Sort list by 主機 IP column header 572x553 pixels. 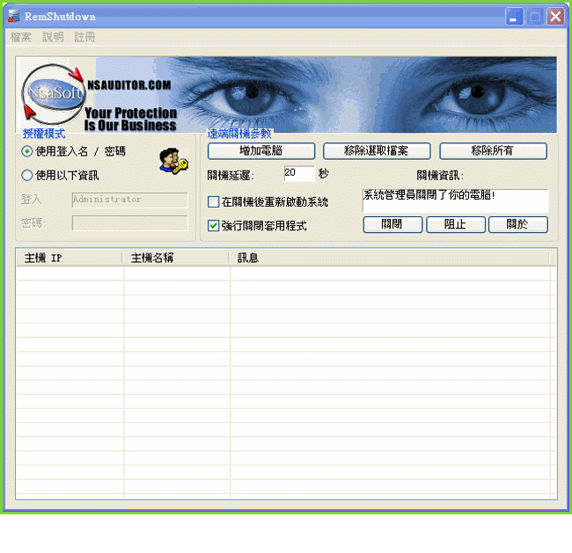coord(69,258)
